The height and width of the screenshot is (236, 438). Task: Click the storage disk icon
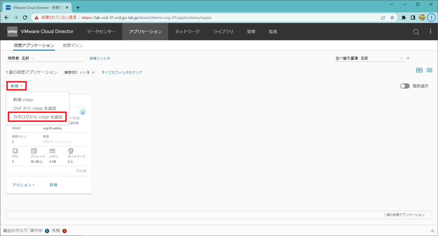(x=34, y=151)
